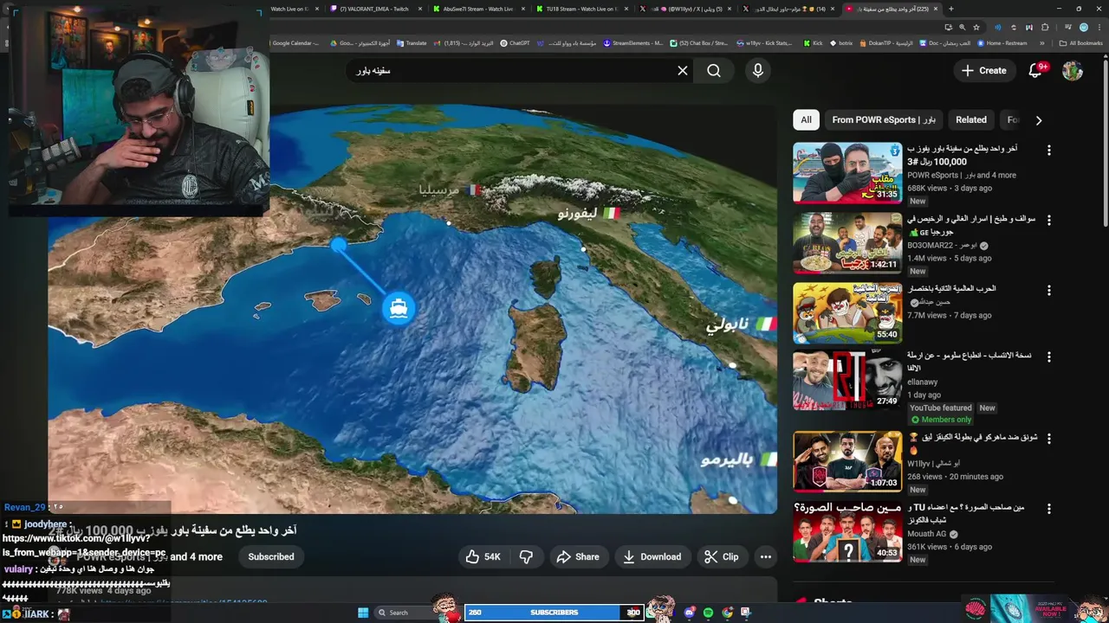Select the All filter chip
This screenshot has height=623, width=1109.
coord(806,120)
